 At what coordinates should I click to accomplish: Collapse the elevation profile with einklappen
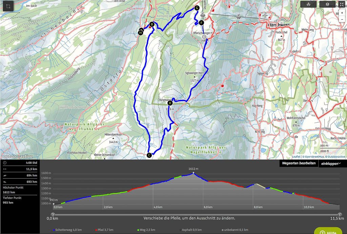[x=331, y=164]
